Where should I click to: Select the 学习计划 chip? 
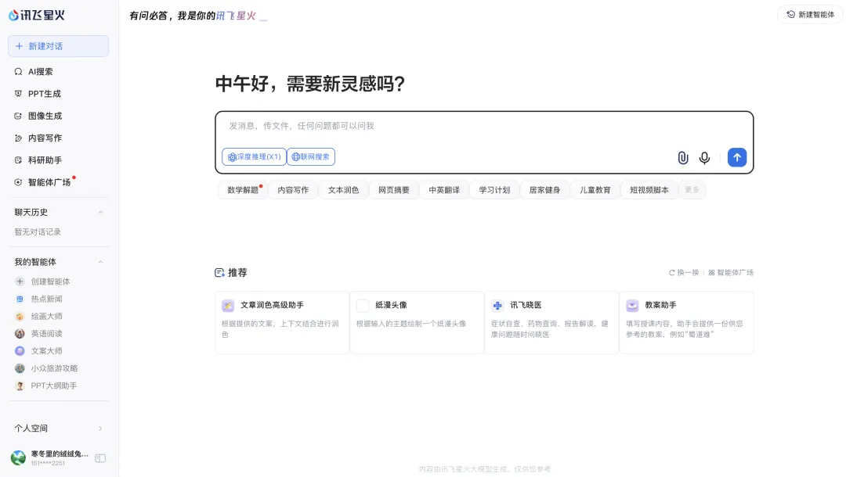494,190
